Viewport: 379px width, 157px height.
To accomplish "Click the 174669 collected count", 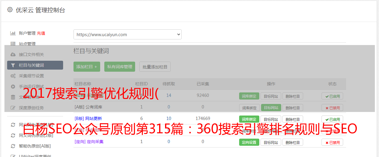I will pyautogui.click(x=203, y=118).
